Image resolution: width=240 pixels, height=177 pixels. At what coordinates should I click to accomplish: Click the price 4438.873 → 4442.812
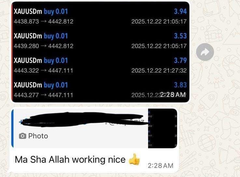pos(44,21)
